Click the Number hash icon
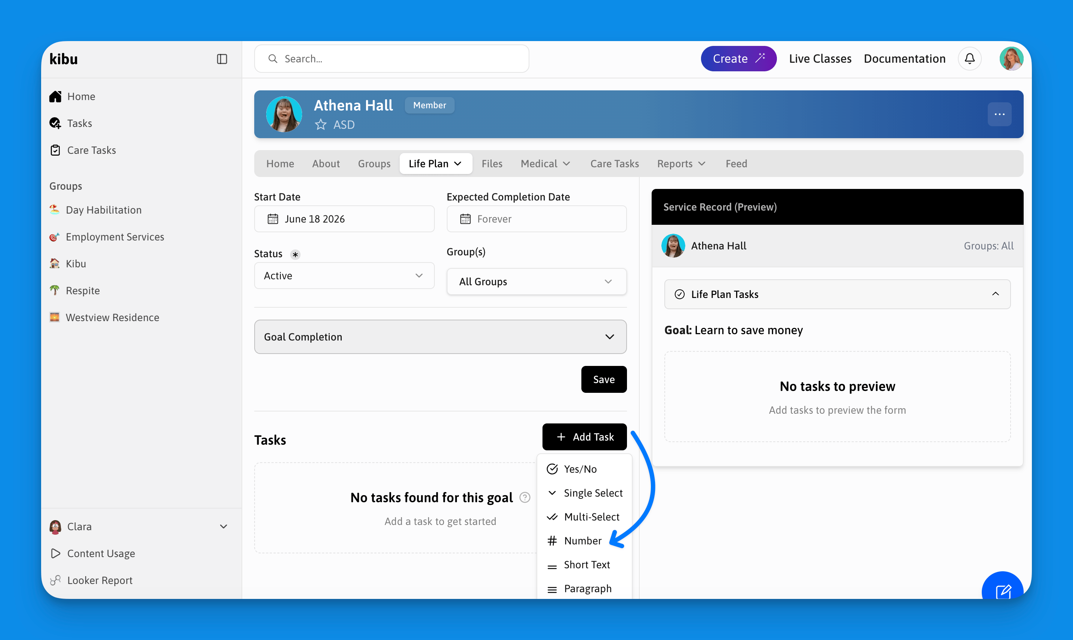This screenshot has width=1073, height=640. [x=552, y=541]
